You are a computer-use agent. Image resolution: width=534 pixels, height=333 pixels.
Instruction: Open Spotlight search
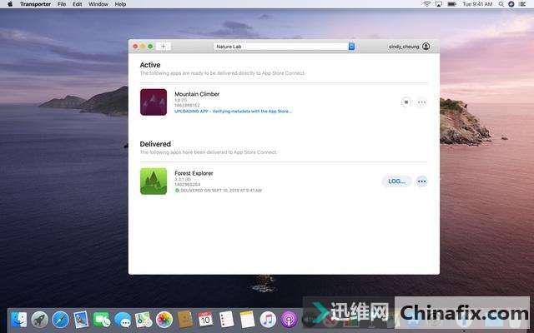(501, 4)
